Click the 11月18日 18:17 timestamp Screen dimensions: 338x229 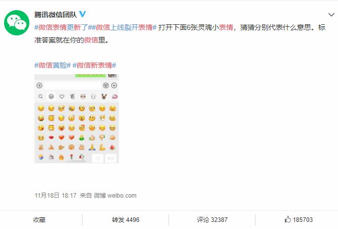(55, 196)
